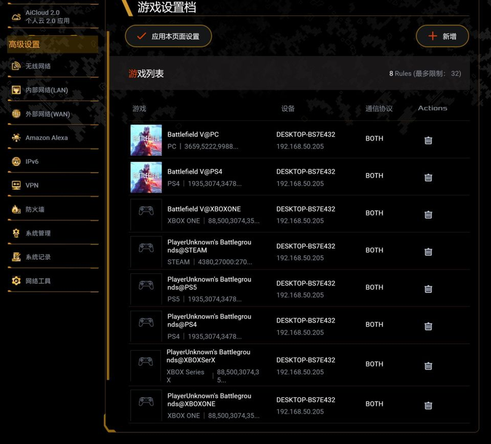Open 网络工具 network tools page
Viewport: 491px width, 444px height.
[38, 281]
